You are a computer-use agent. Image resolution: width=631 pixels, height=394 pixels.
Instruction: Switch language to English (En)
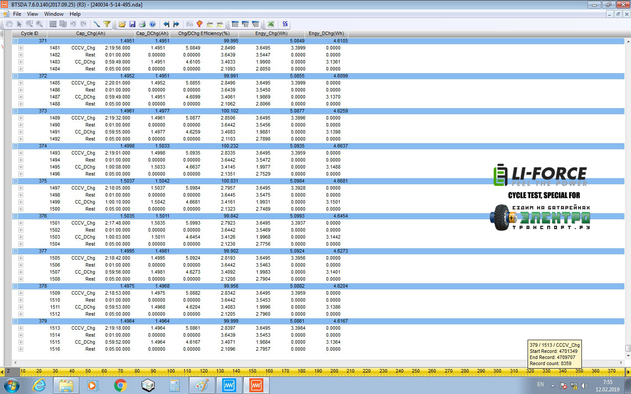(190, 24)
